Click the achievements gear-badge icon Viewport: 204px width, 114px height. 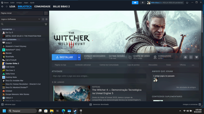(155, 57)
